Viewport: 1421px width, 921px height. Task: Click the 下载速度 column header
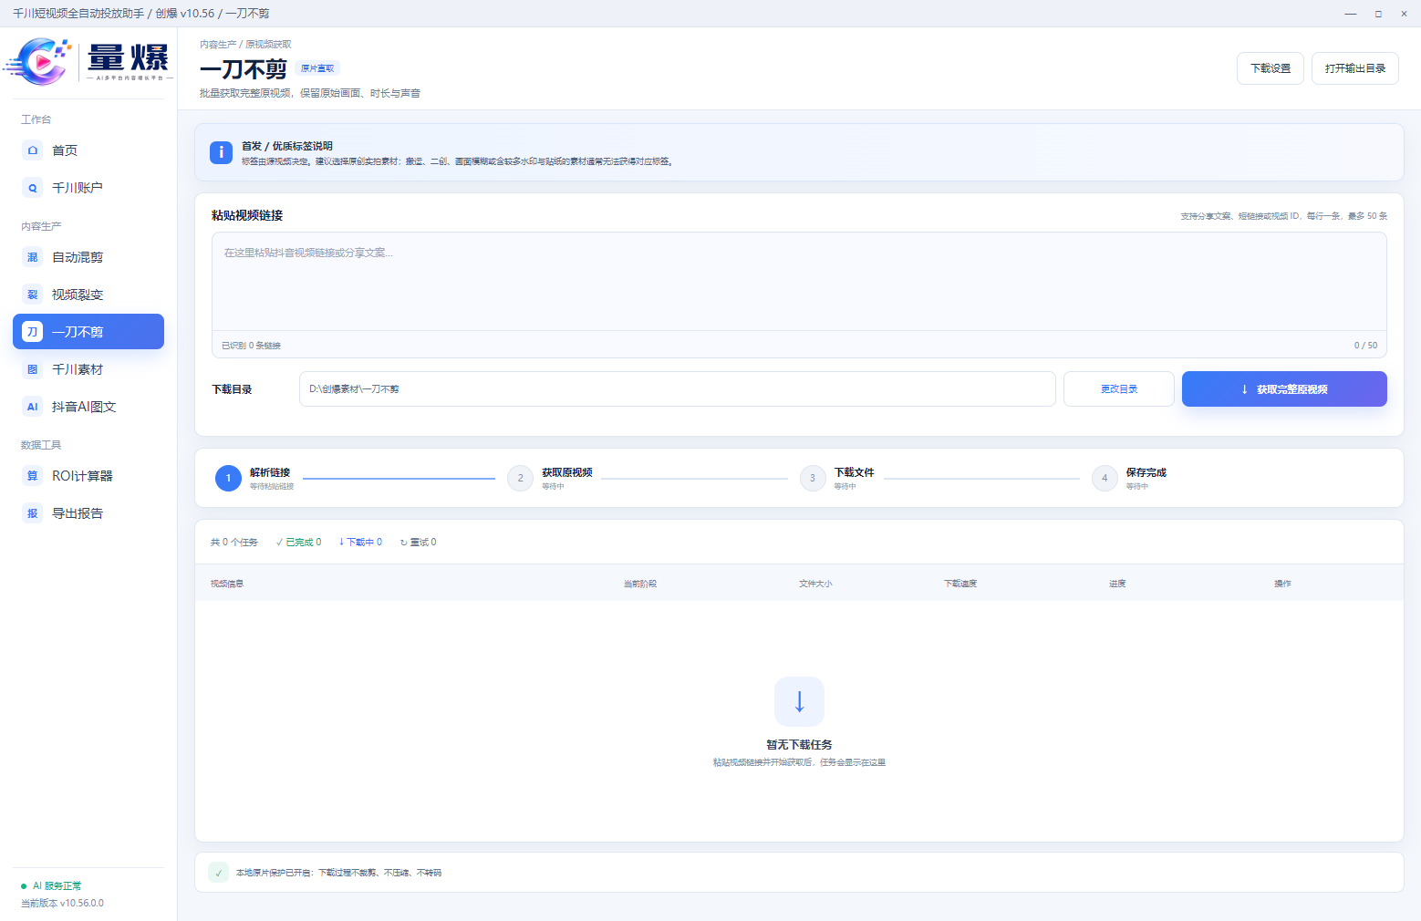(960, 584)
